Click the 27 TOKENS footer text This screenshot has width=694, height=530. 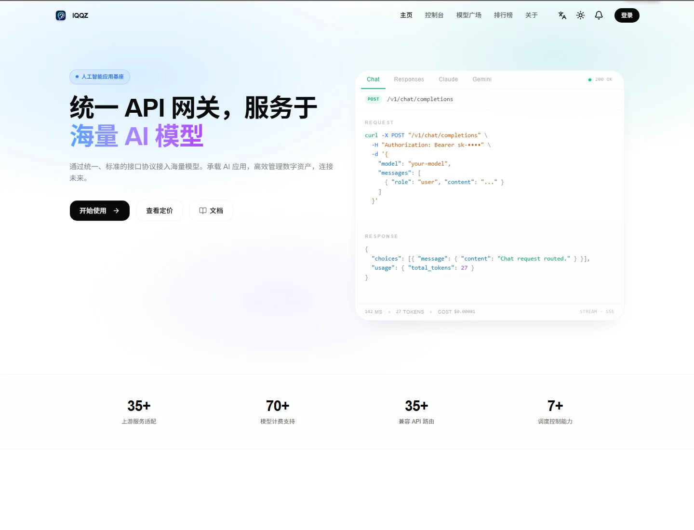point(410,312)
